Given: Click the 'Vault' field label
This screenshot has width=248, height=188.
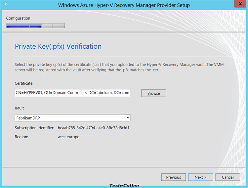Looking at the screenshot, I should click(x=19, y=108).
